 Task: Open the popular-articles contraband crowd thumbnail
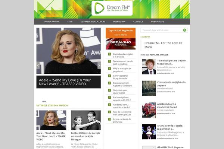[x=149, y=88]
